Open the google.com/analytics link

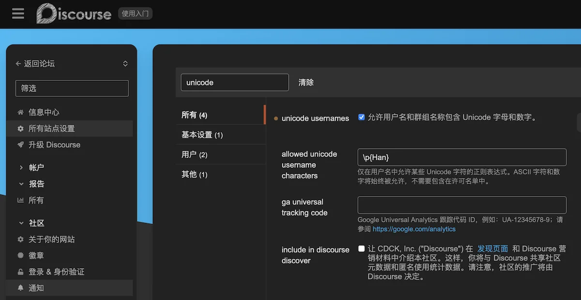(414, 229)
